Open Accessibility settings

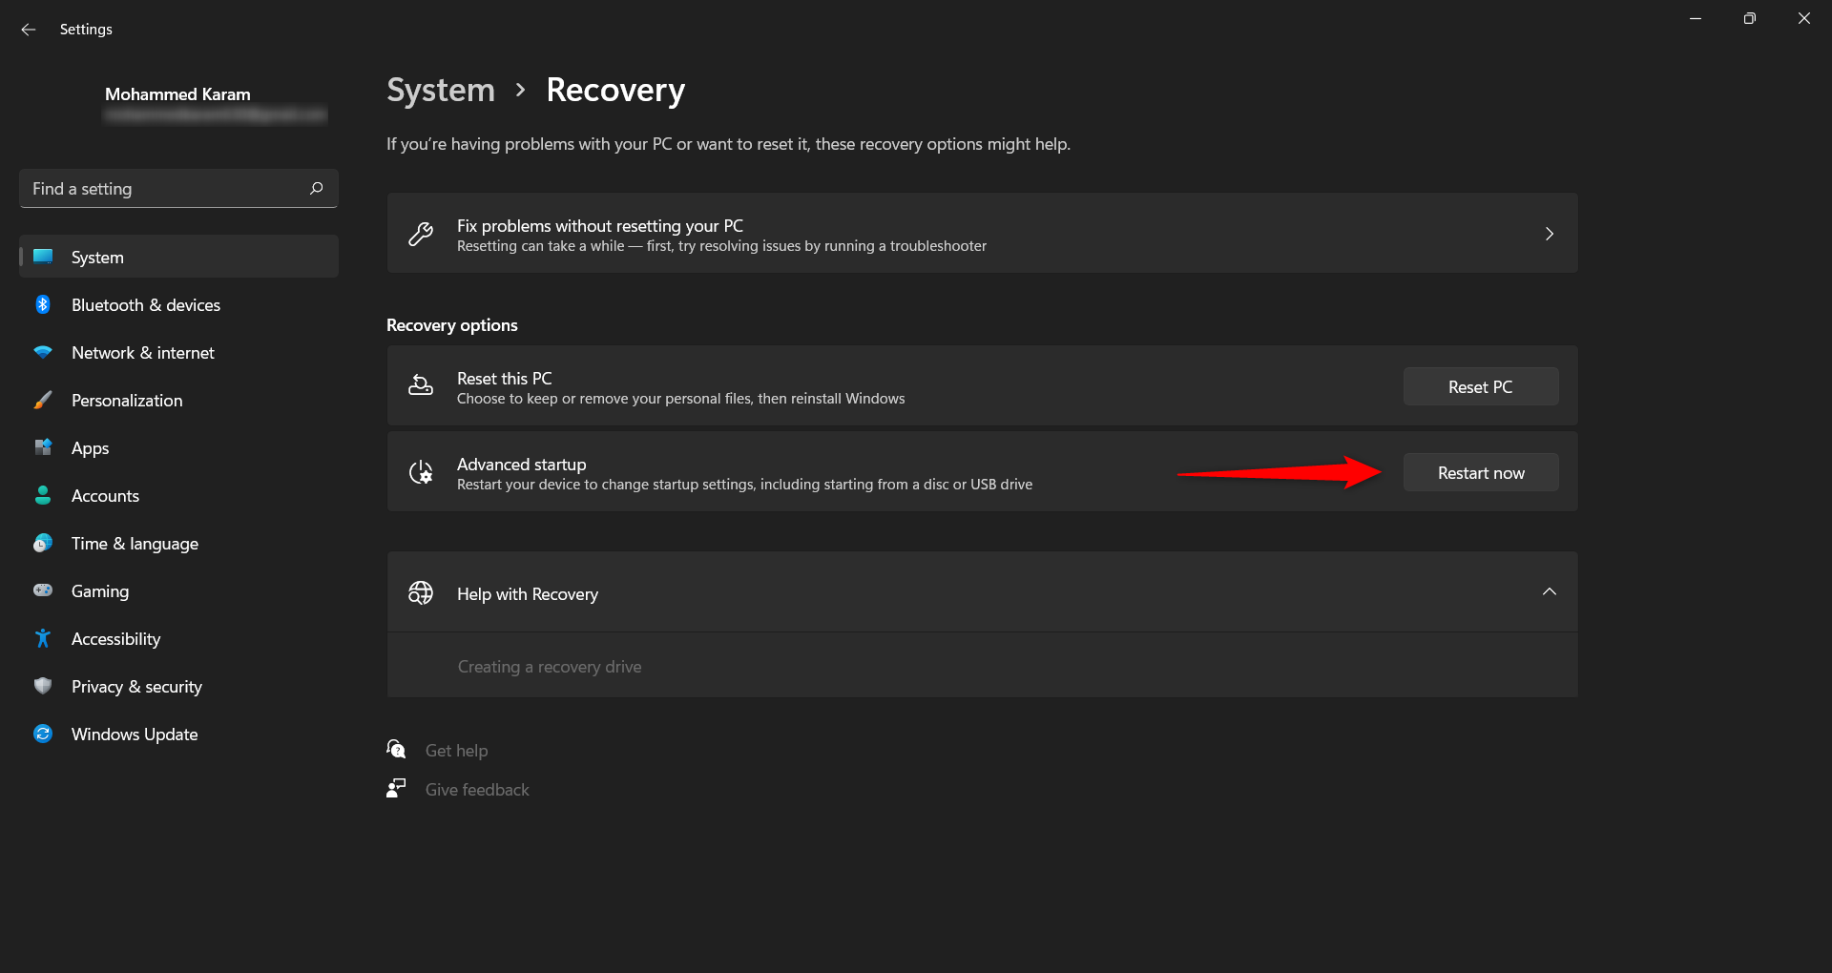click(178, 638)
